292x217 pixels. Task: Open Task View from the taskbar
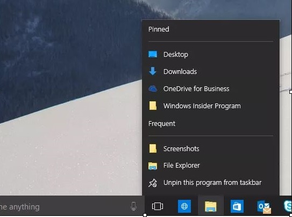pos(158,206)
